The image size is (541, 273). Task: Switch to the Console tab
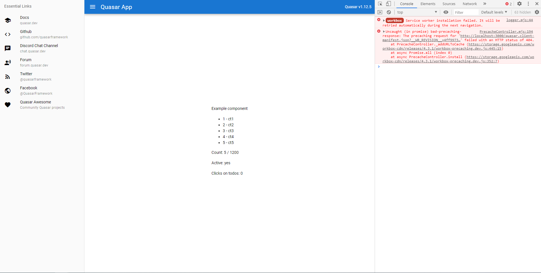click(407, 4)
